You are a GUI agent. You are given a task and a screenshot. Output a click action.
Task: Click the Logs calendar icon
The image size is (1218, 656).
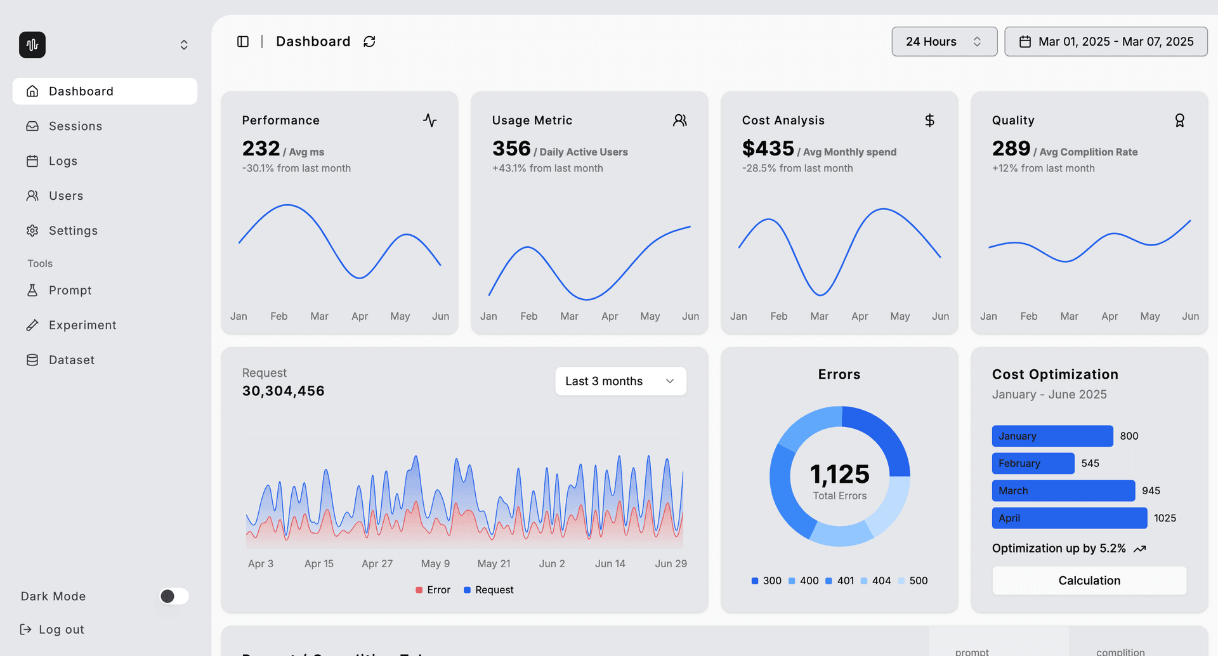coord(32,161)
